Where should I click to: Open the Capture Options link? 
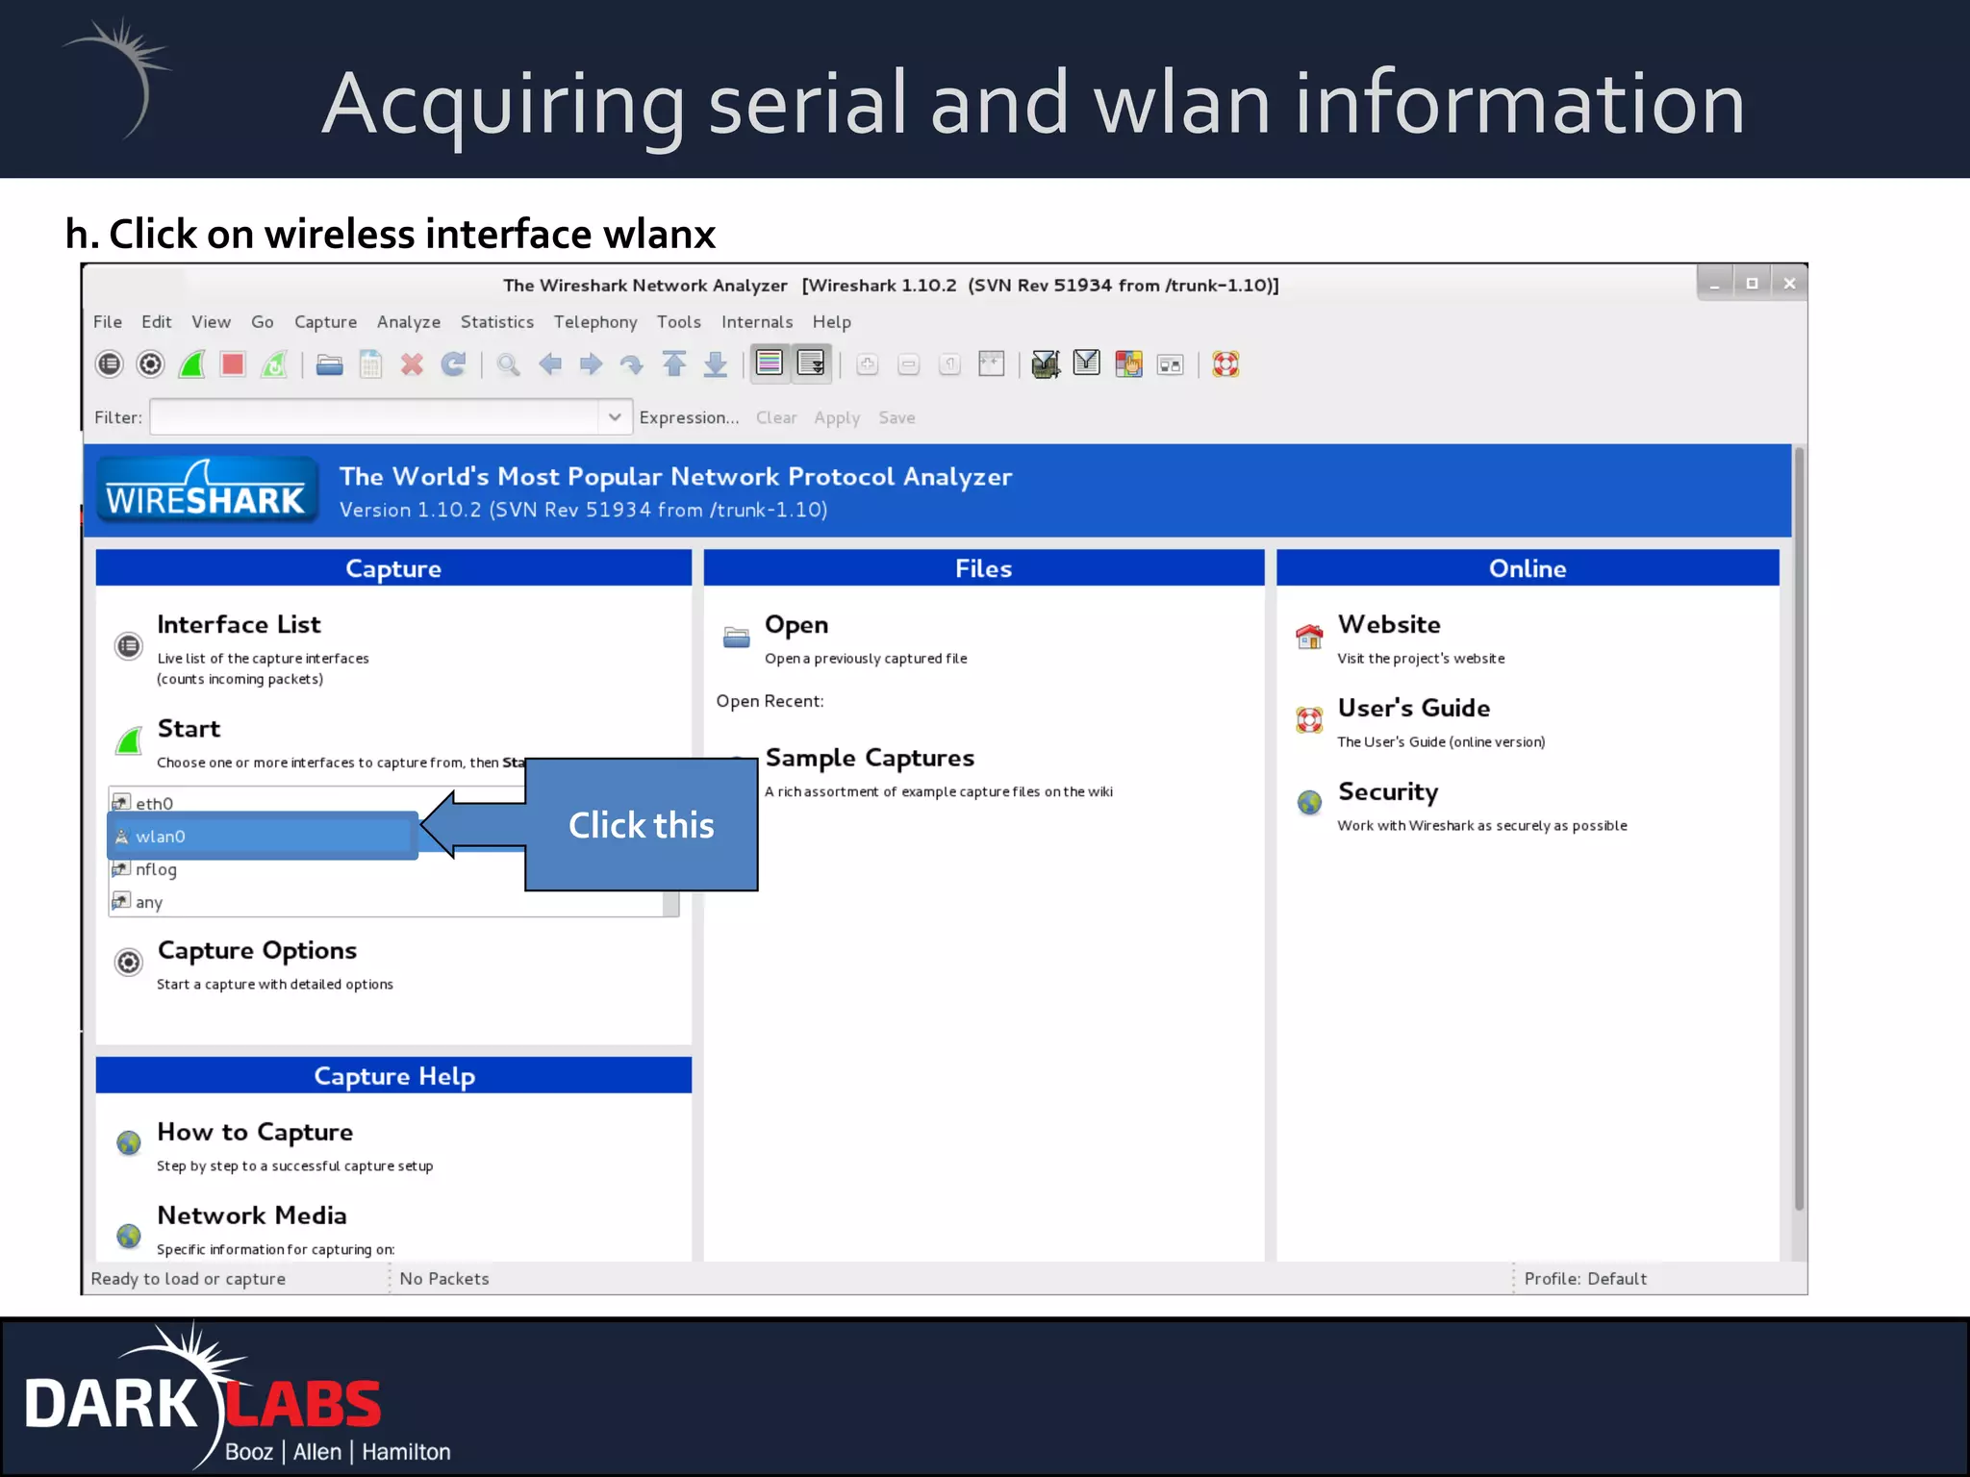(257, 950)
